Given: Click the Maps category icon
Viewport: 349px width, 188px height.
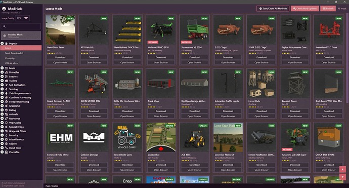Looking at the screenshot, I should [6, 68].
